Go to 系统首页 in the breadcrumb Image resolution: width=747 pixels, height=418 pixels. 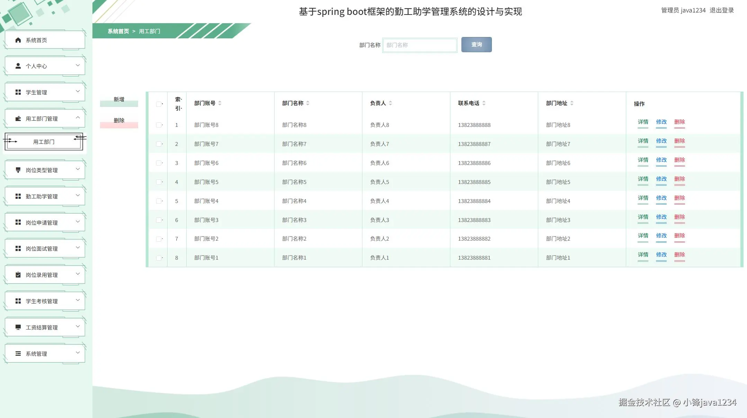tap(118, 31)
